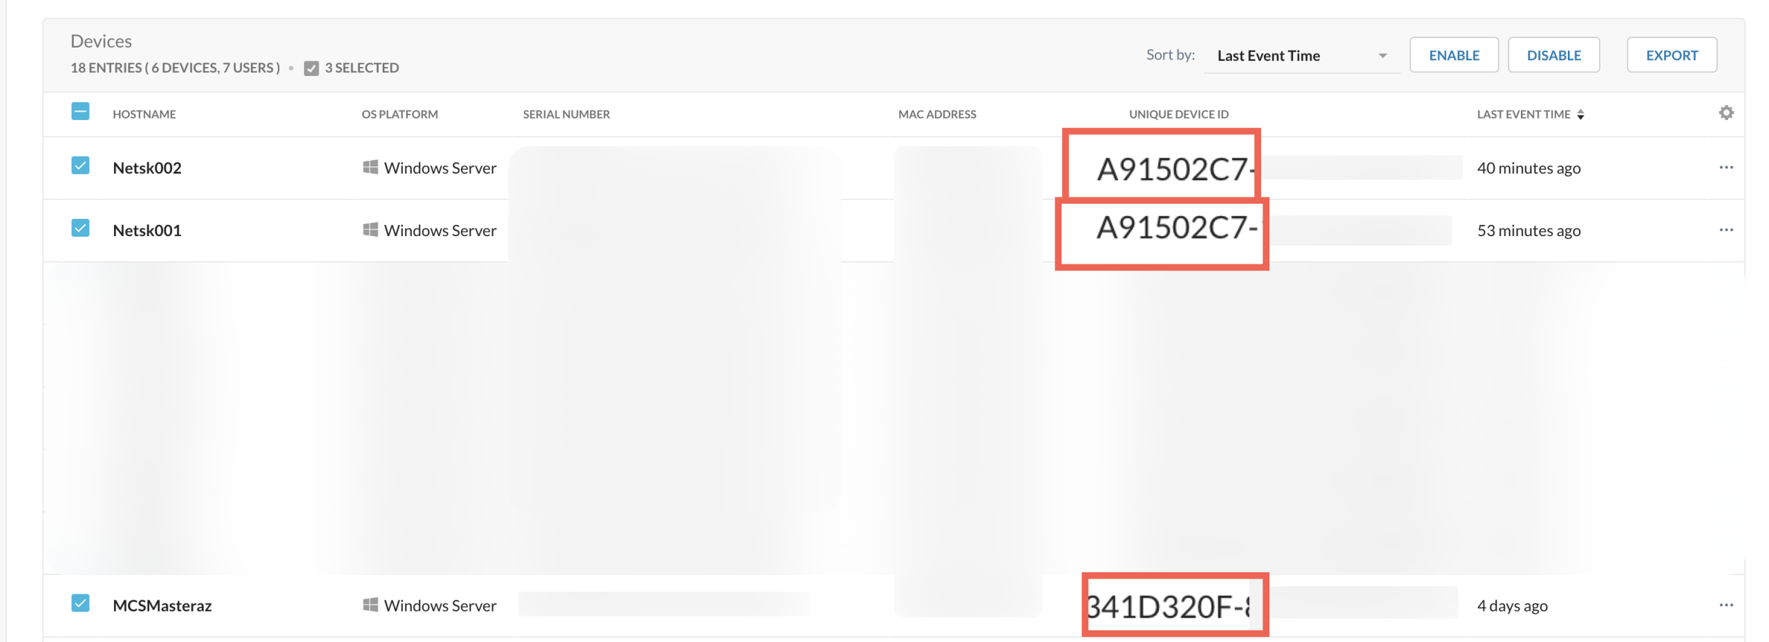
Task: Click the DISABLE button
Action: click(1554, 55)
